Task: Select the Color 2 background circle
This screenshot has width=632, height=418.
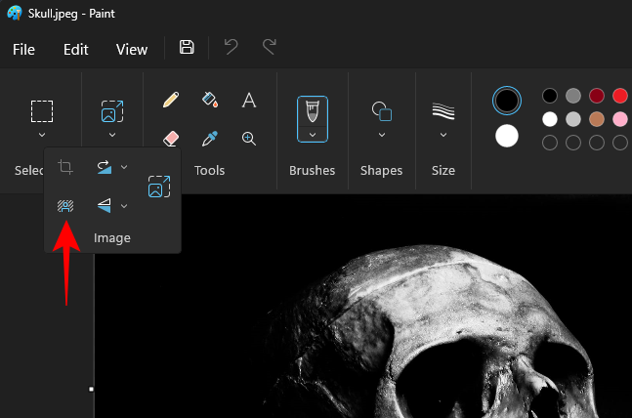Action: coord(507,136)
